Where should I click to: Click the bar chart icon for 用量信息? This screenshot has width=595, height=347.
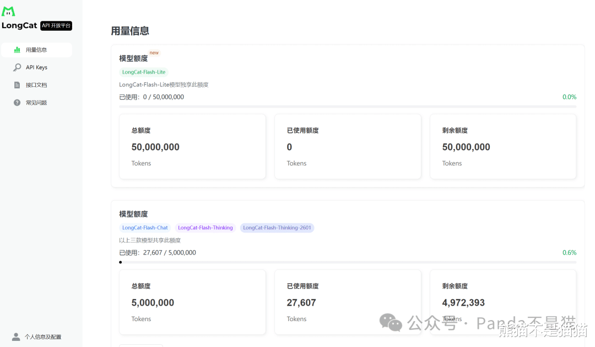click(17, 49)
